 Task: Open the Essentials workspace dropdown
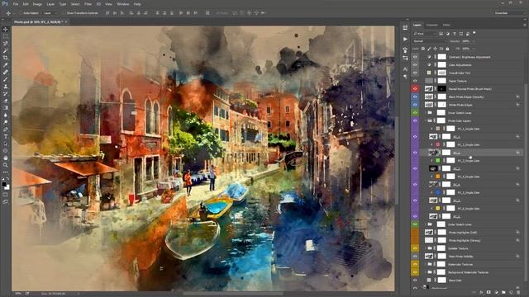(509, 13)
